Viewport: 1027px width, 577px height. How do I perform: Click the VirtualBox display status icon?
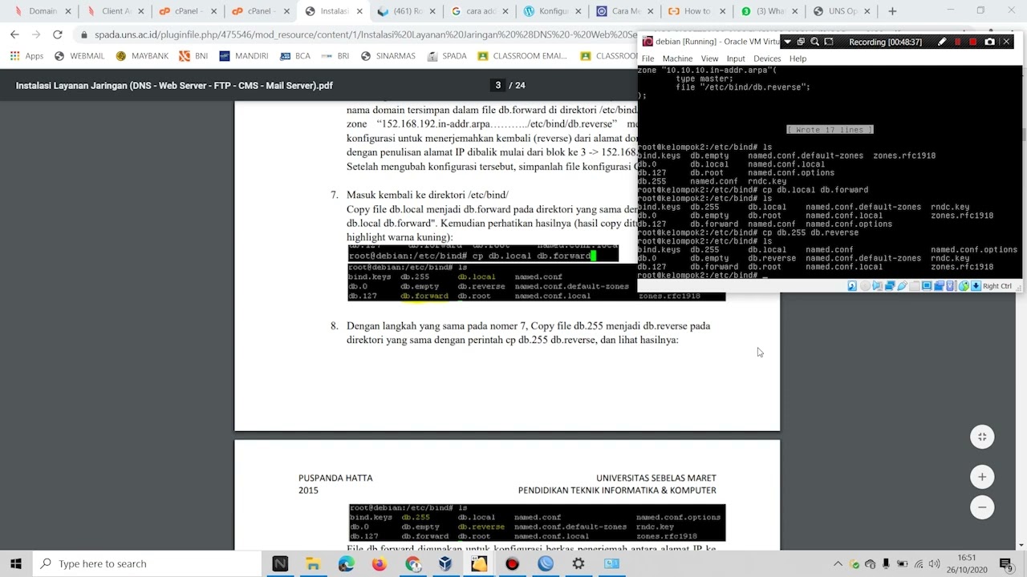tap(927, 286)
